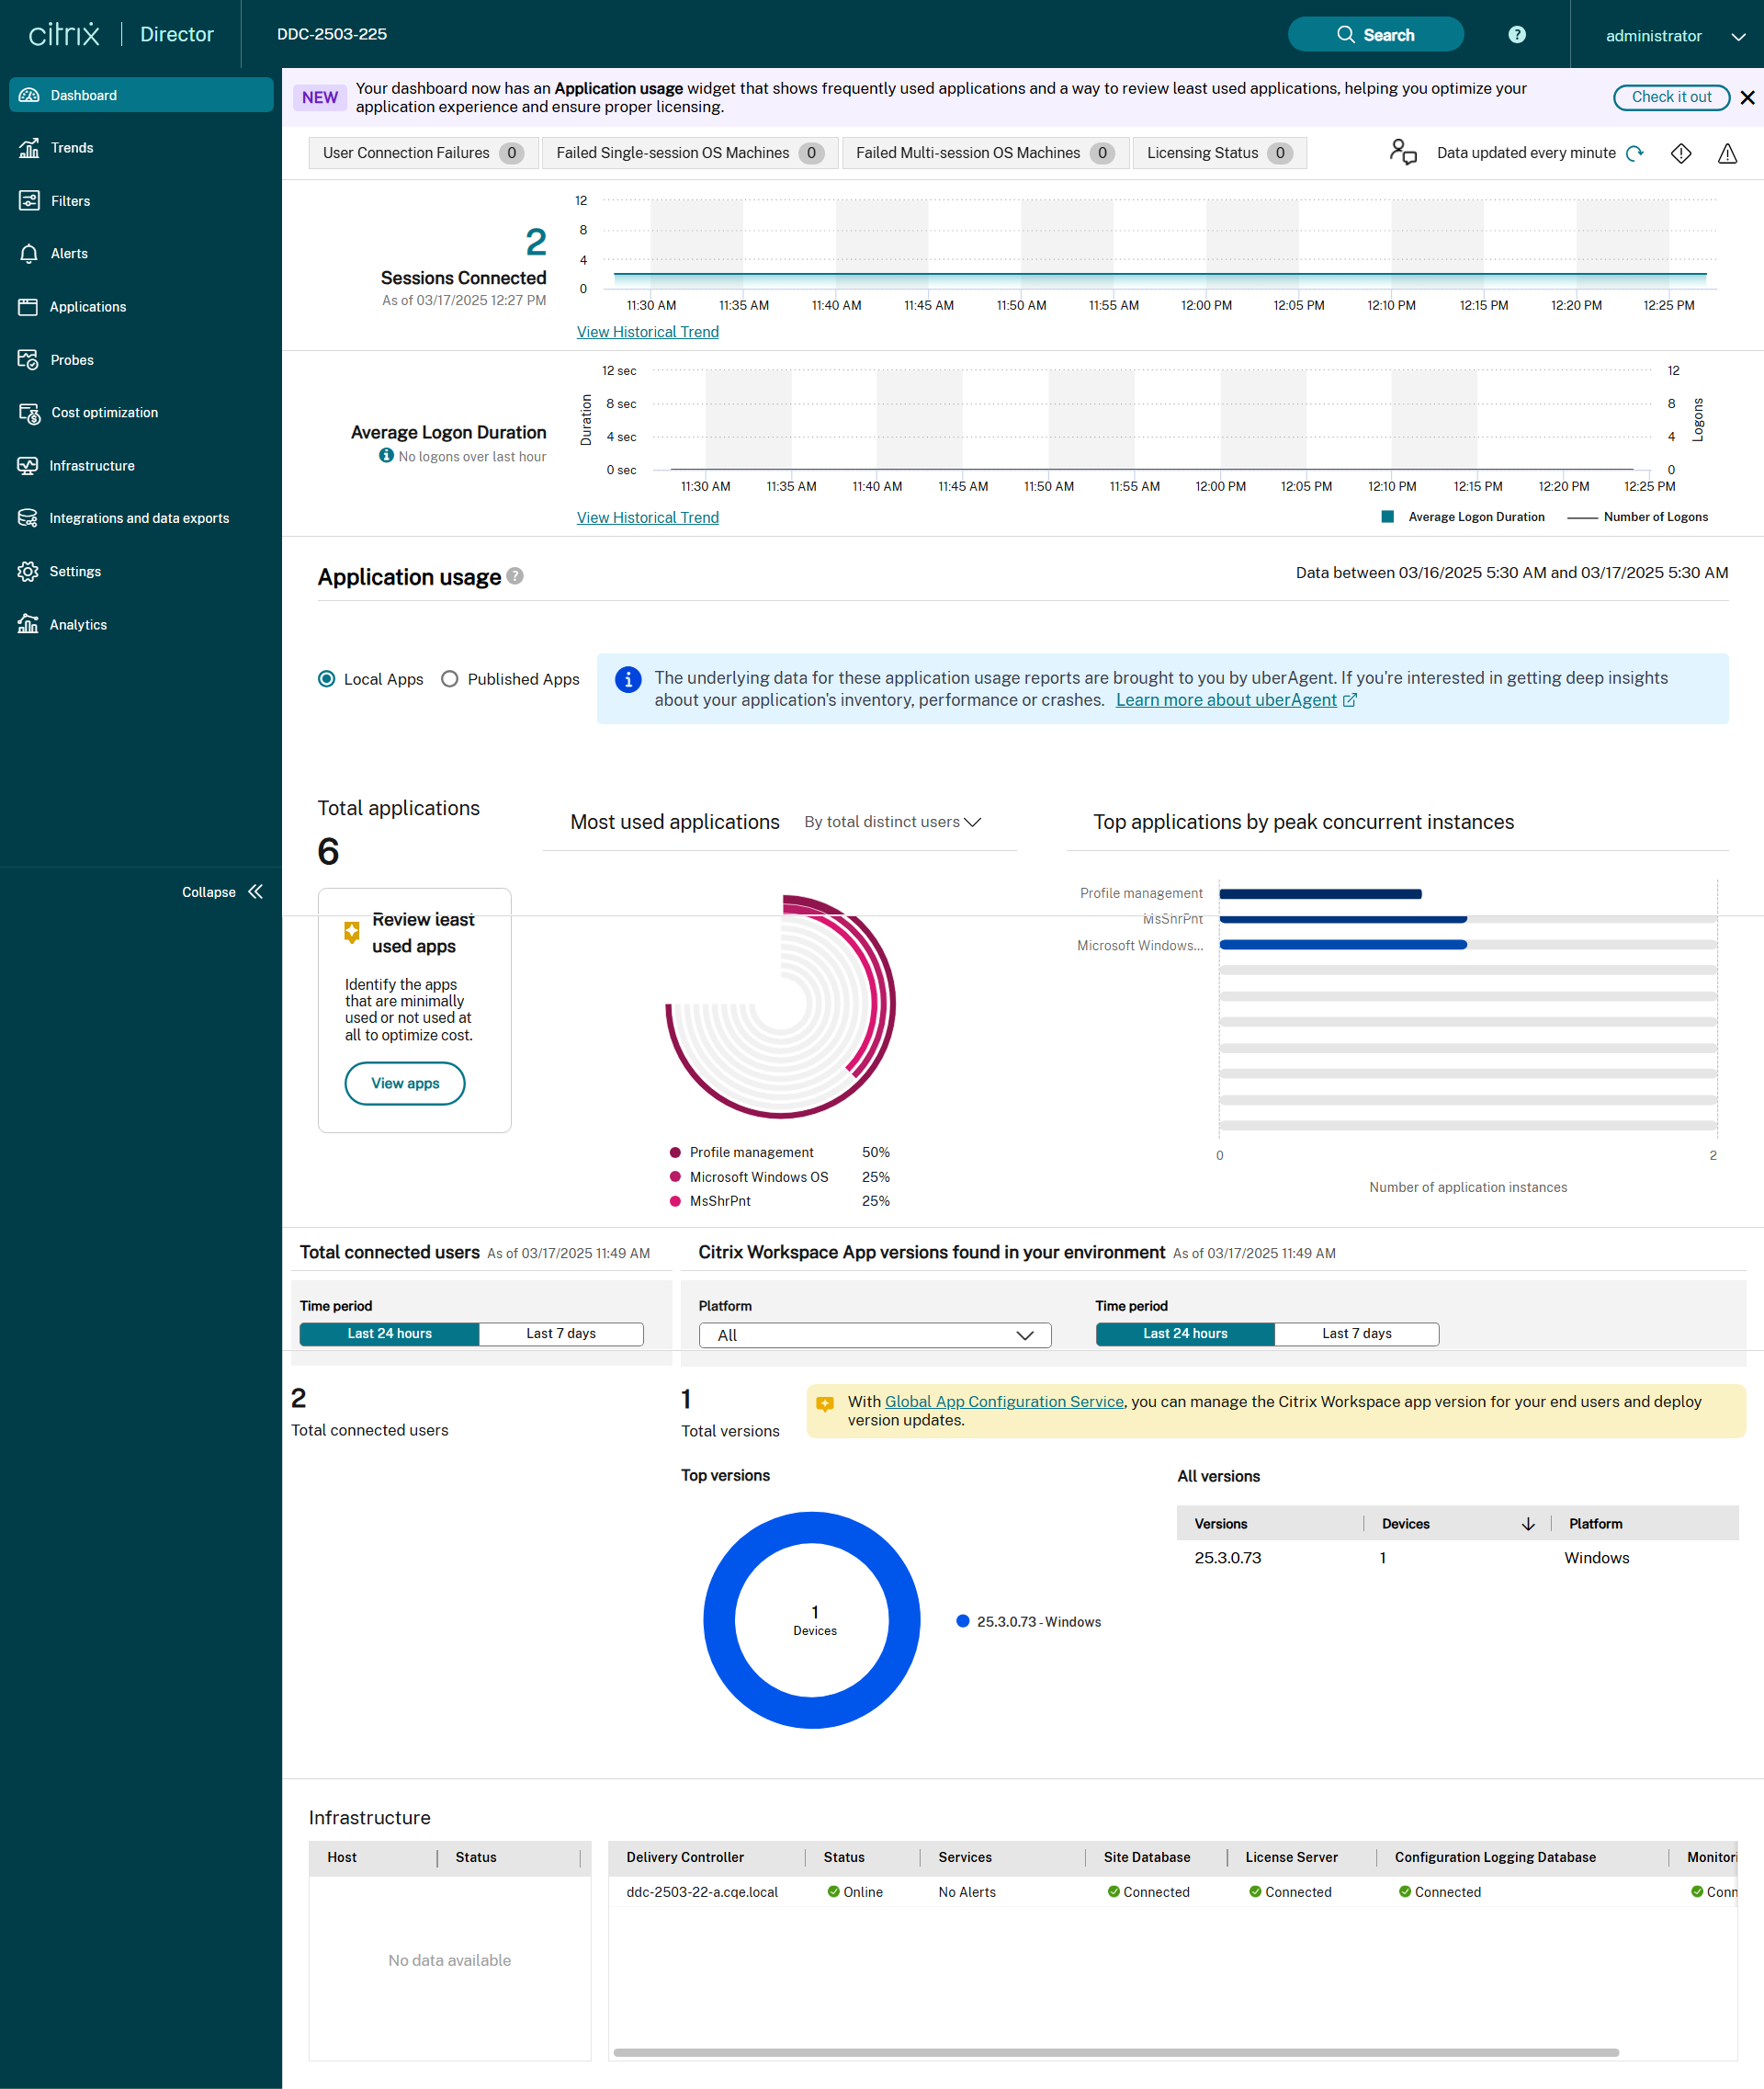Expand the By total distinct users dropdown
Viewport: 1764px width, 2089px height.
click(x=892, y=822)
